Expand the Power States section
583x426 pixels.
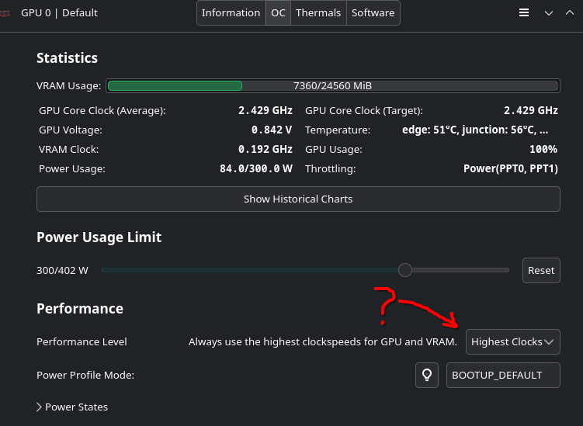click(72, 407)
